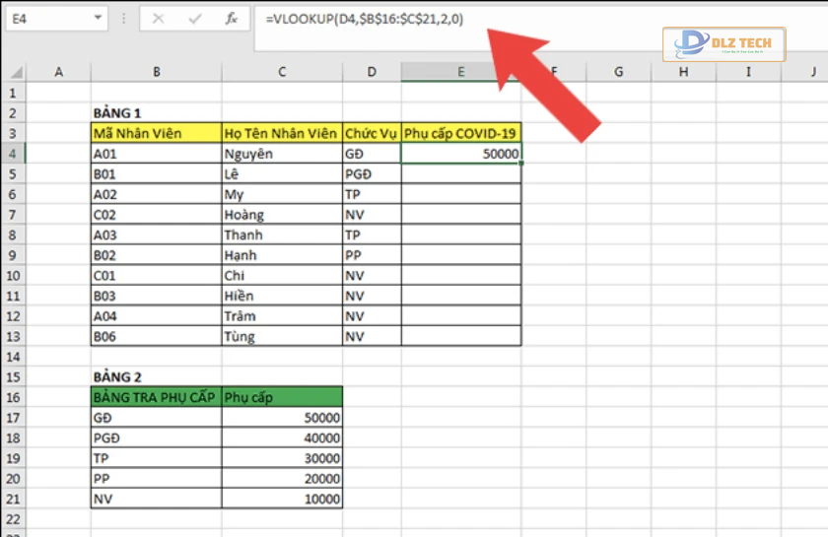Select cell containing Tùng

(x=282, y=336)
